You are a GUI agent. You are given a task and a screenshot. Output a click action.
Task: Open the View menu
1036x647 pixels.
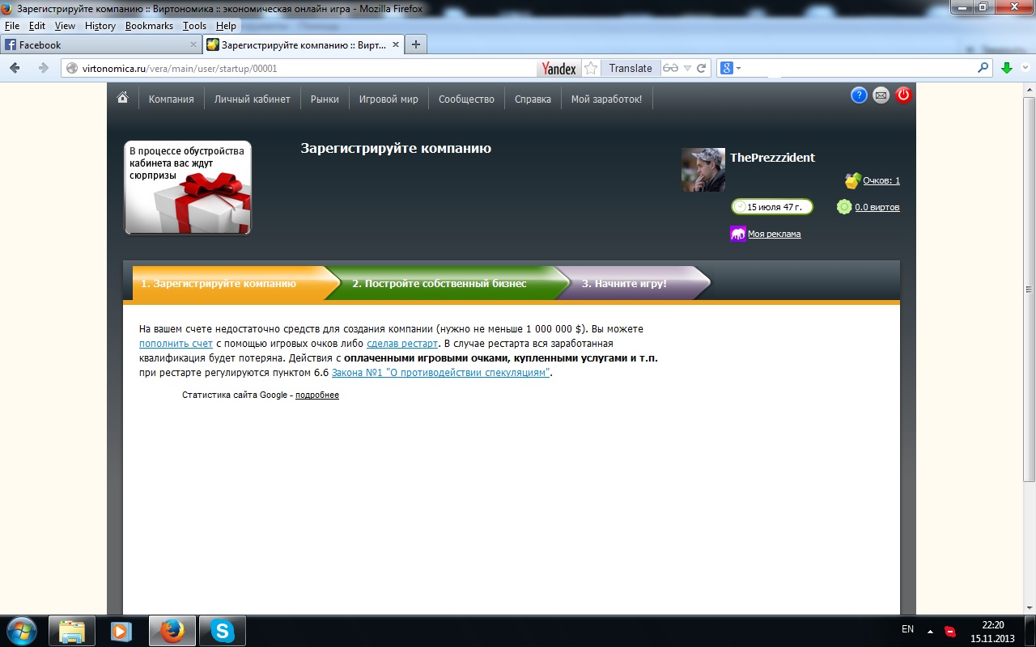coord(65,26)
